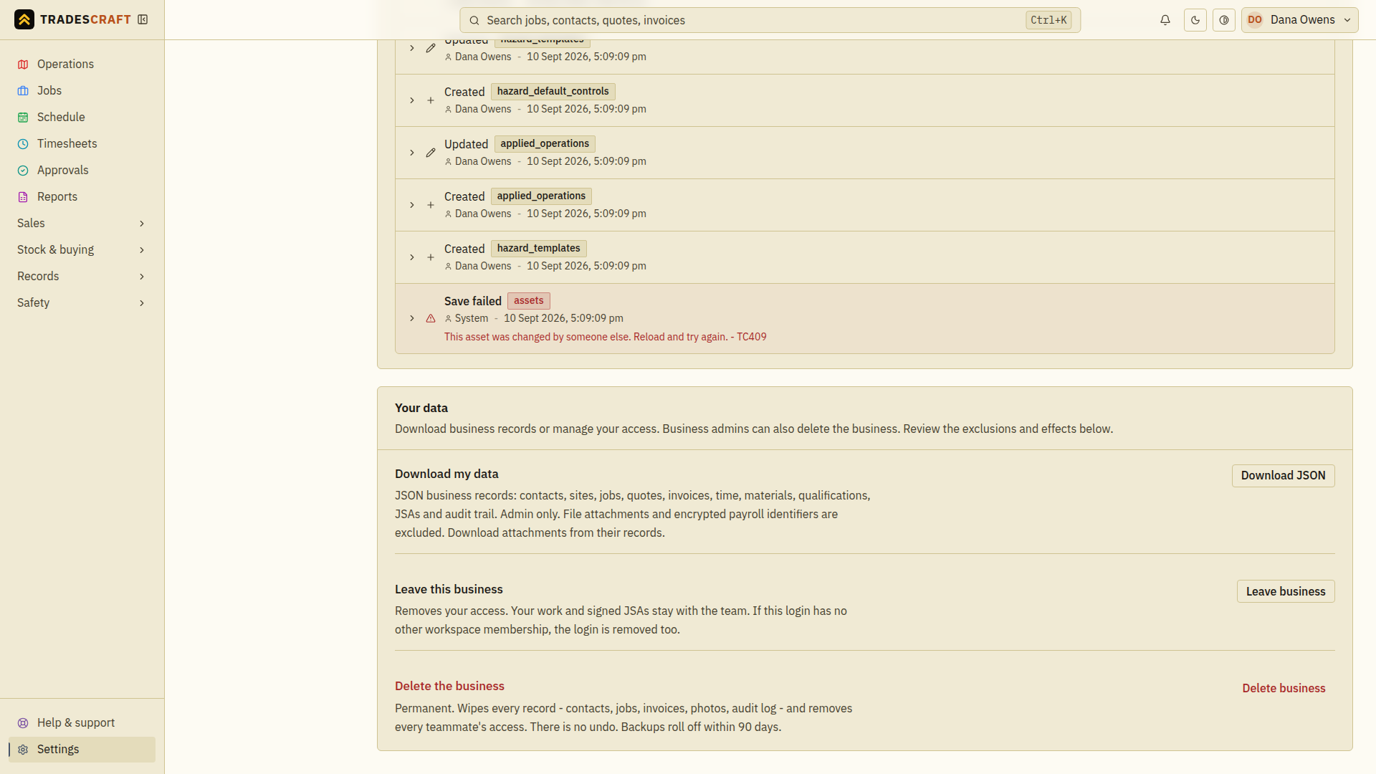
Task: Expand the Sales sidebar group
Action: click(82, 223)
